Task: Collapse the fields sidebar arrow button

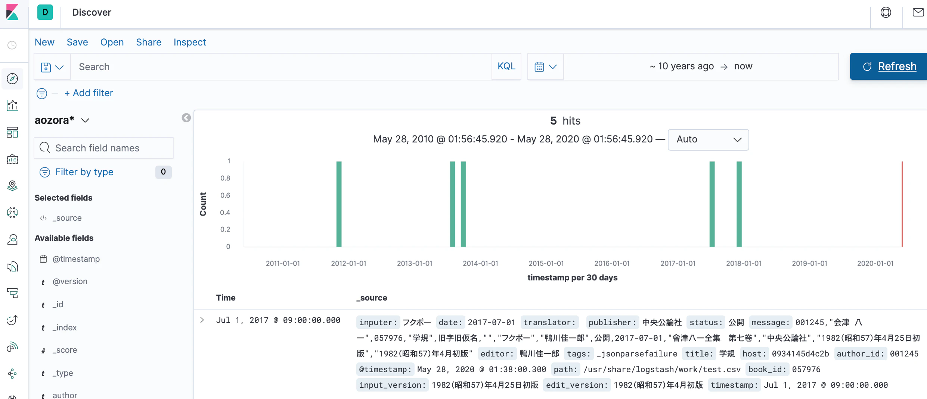Action: [x=186, y=118]
